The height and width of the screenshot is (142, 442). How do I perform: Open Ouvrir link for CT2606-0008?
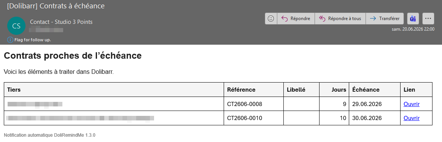pos(412,104)
